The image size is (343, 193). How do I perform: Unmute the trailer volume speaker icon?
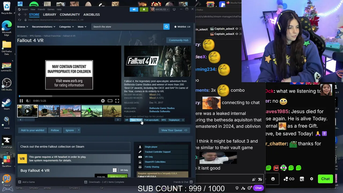pyautogui.click(x=28, y=101)
